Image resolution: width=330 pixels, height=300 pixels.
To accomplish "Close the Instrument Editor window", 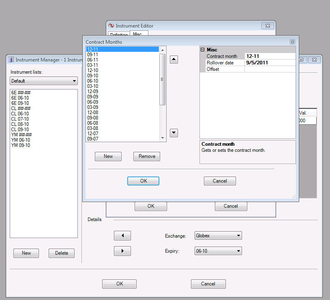I will [268, 26].
